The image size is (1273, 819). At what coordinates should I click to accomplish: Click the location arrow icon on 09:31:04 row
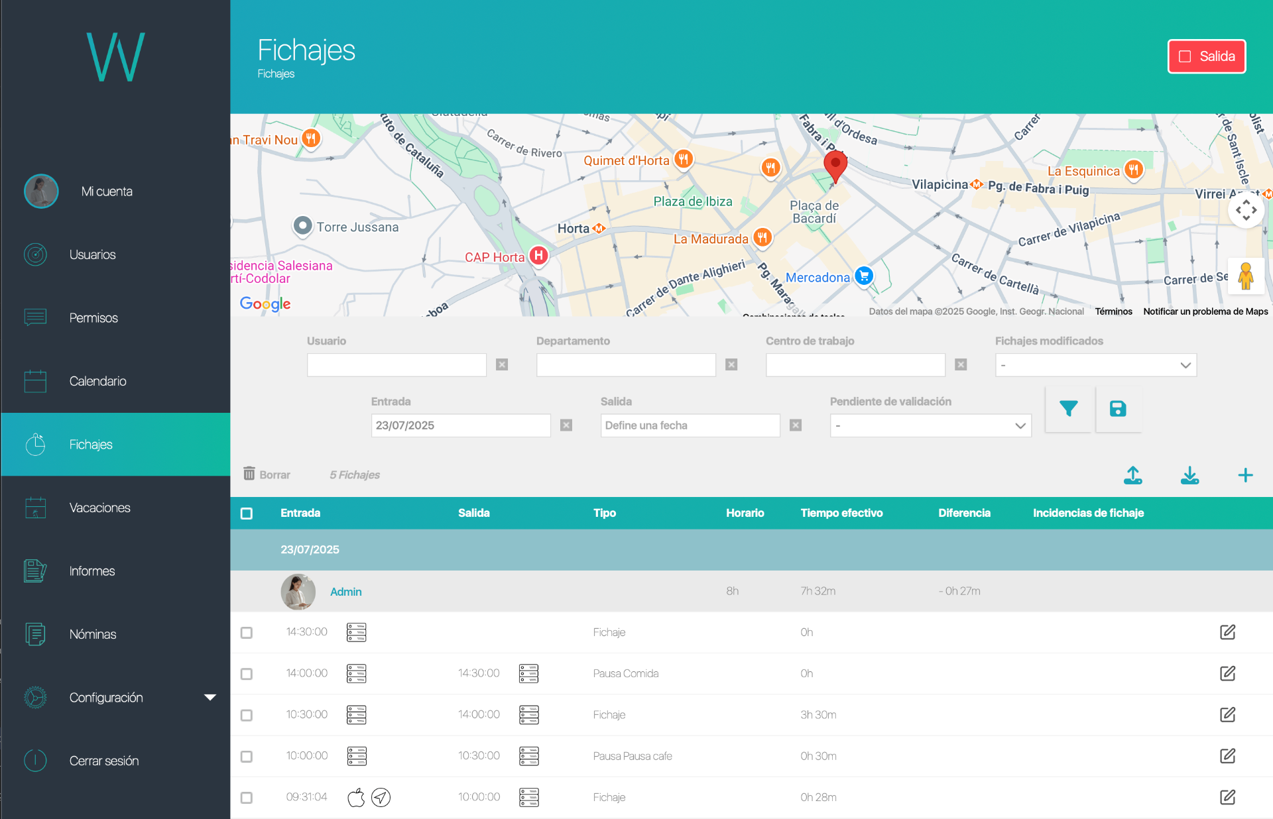(381, 797)
